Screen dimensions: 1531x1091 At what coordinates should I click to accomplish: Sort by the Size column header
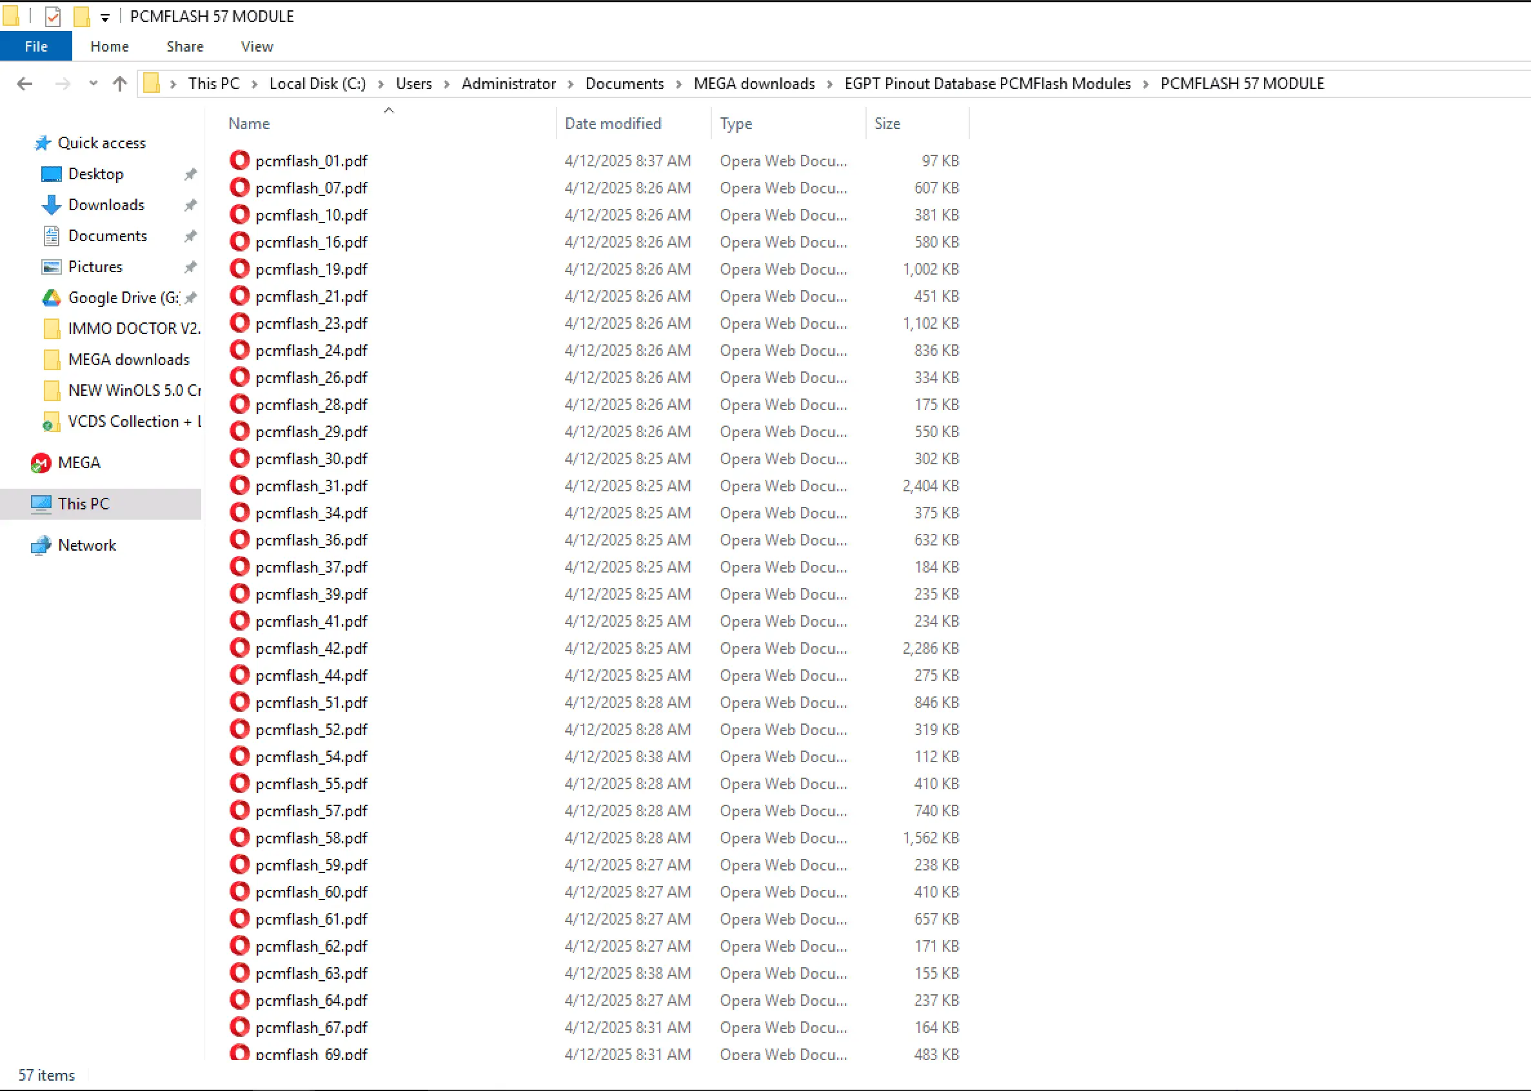coord(887,124)
